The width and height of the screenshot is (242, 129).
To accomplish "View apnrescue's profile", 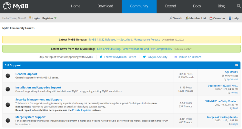I will click(232, 79).
